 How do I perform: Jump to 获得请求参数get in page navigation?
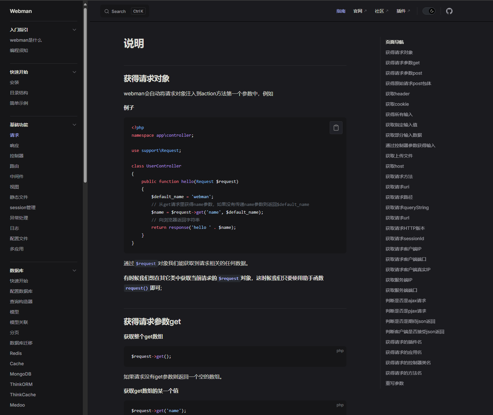[402, 63]
